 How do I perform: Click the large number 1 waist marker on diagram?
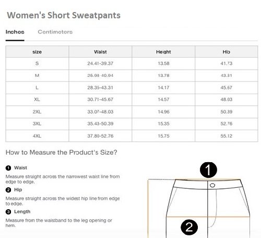(208, 170)
